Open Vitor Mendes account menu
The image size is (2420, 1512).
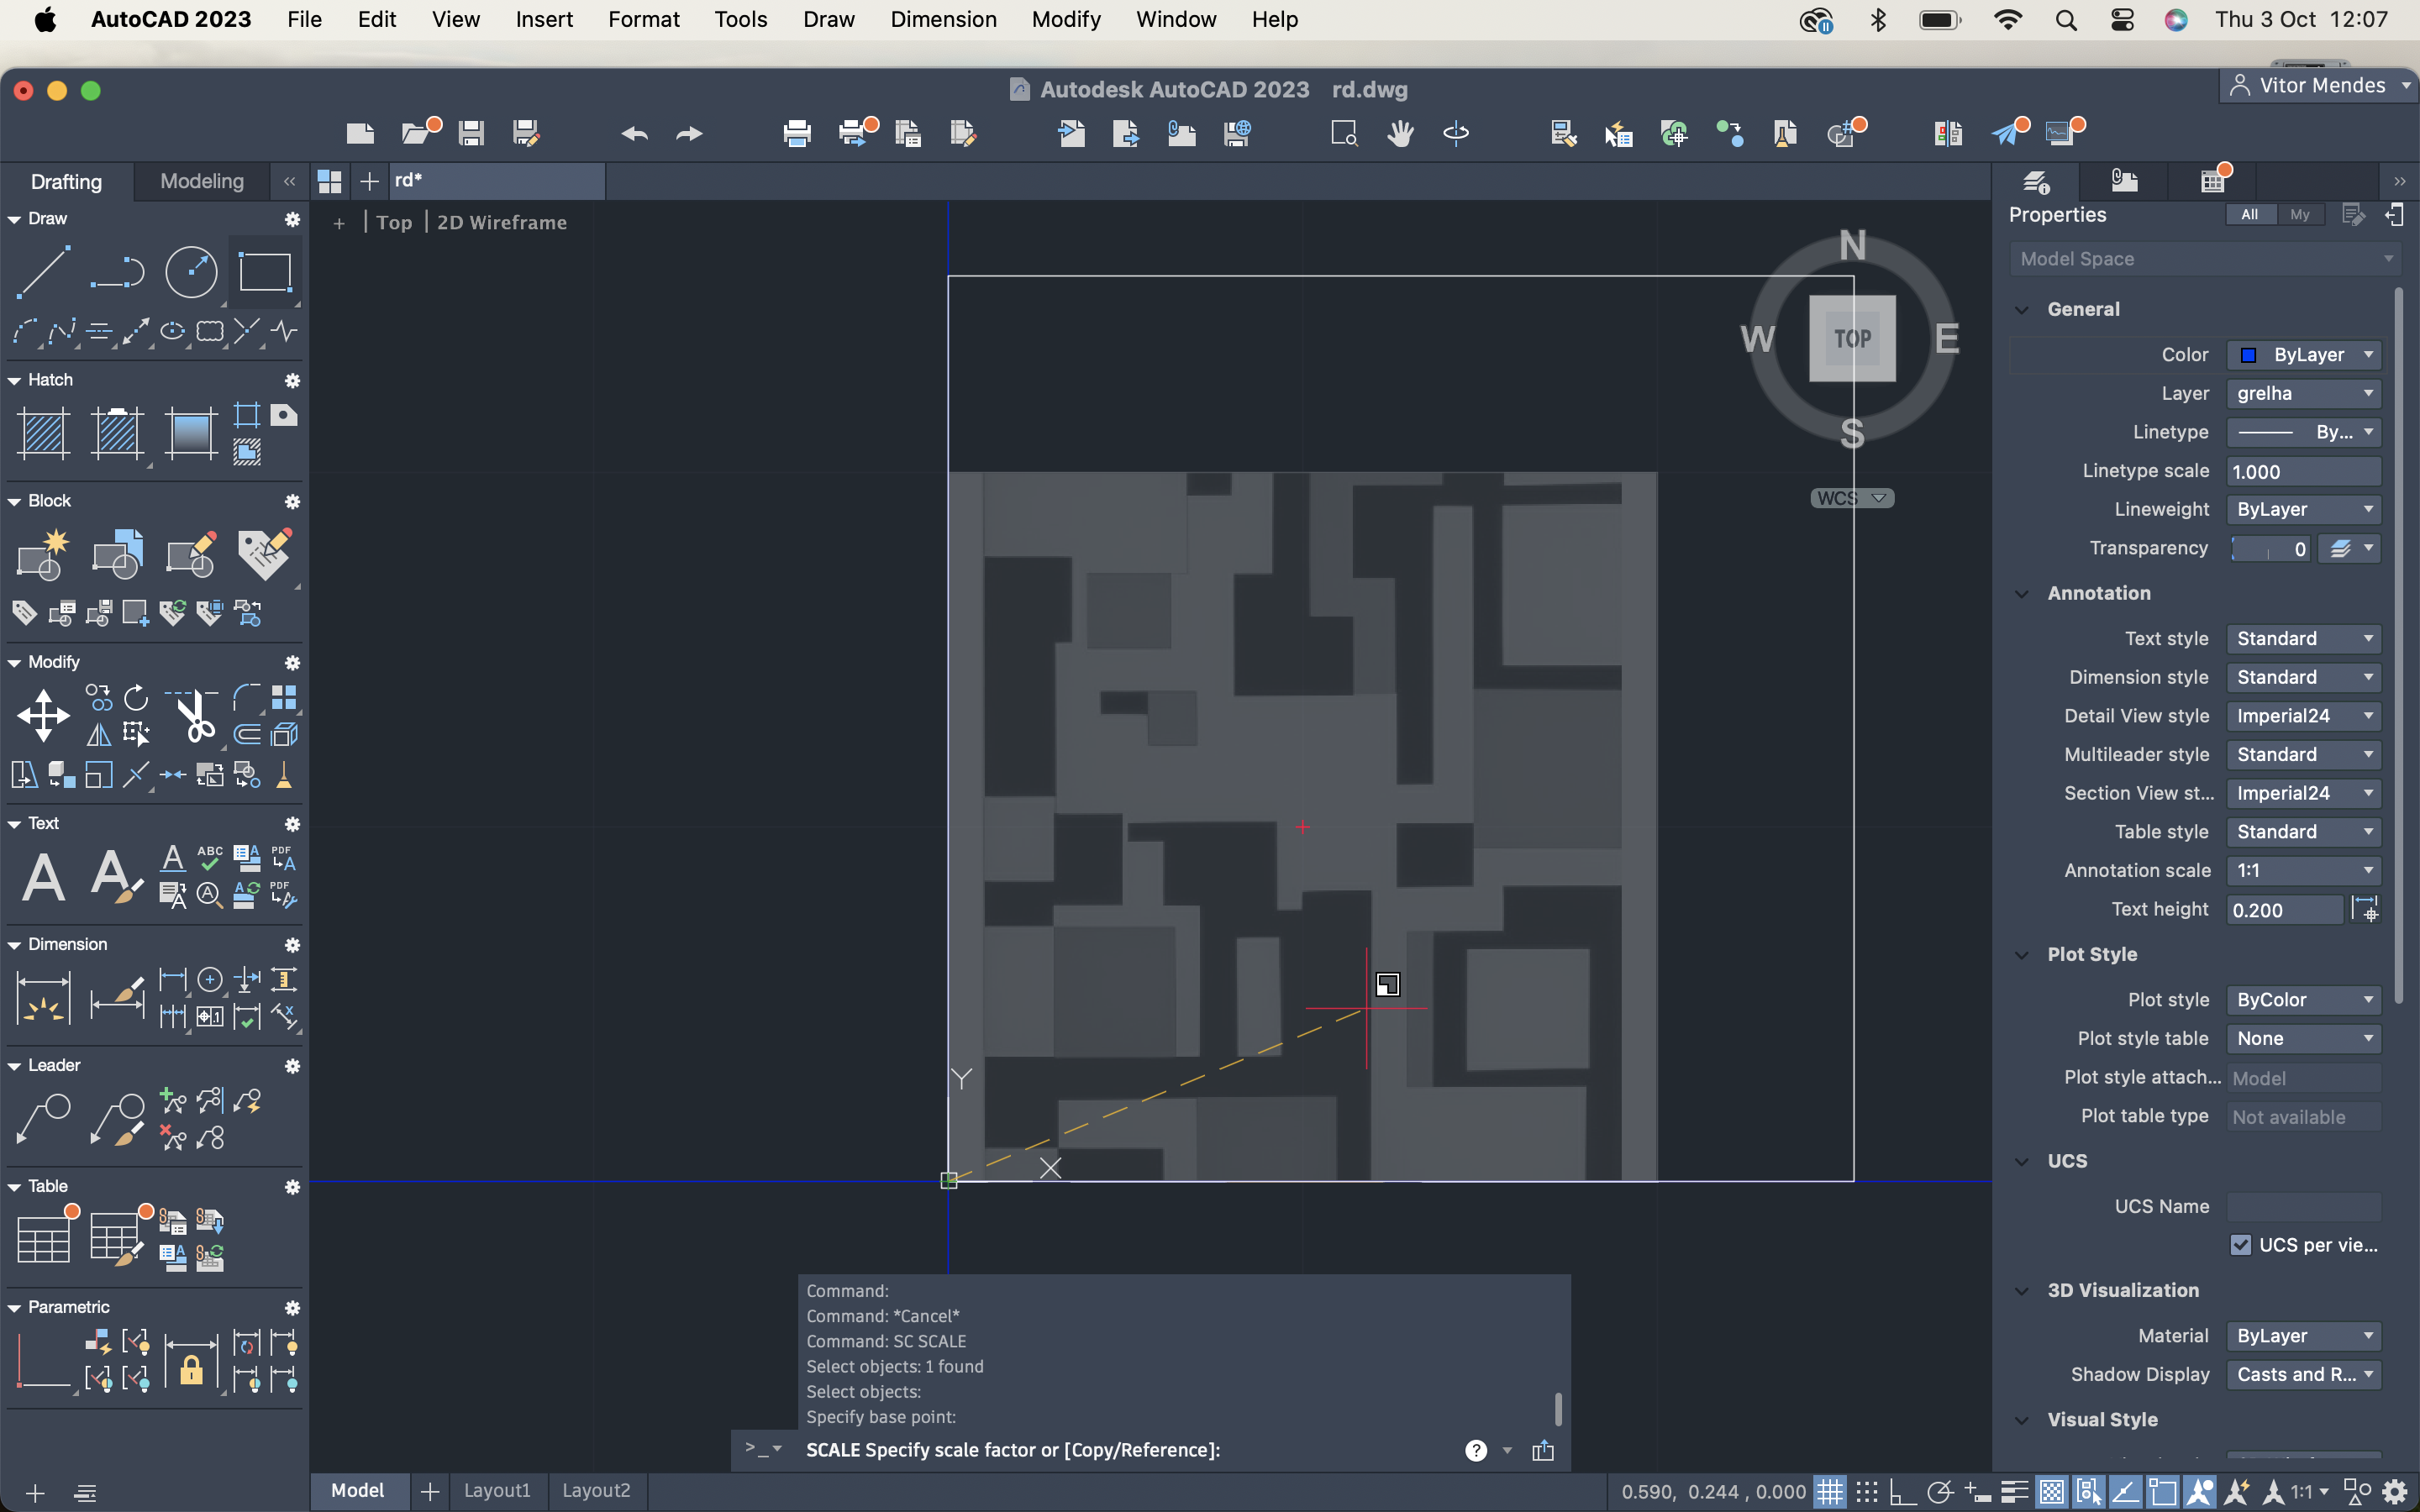2320,86
